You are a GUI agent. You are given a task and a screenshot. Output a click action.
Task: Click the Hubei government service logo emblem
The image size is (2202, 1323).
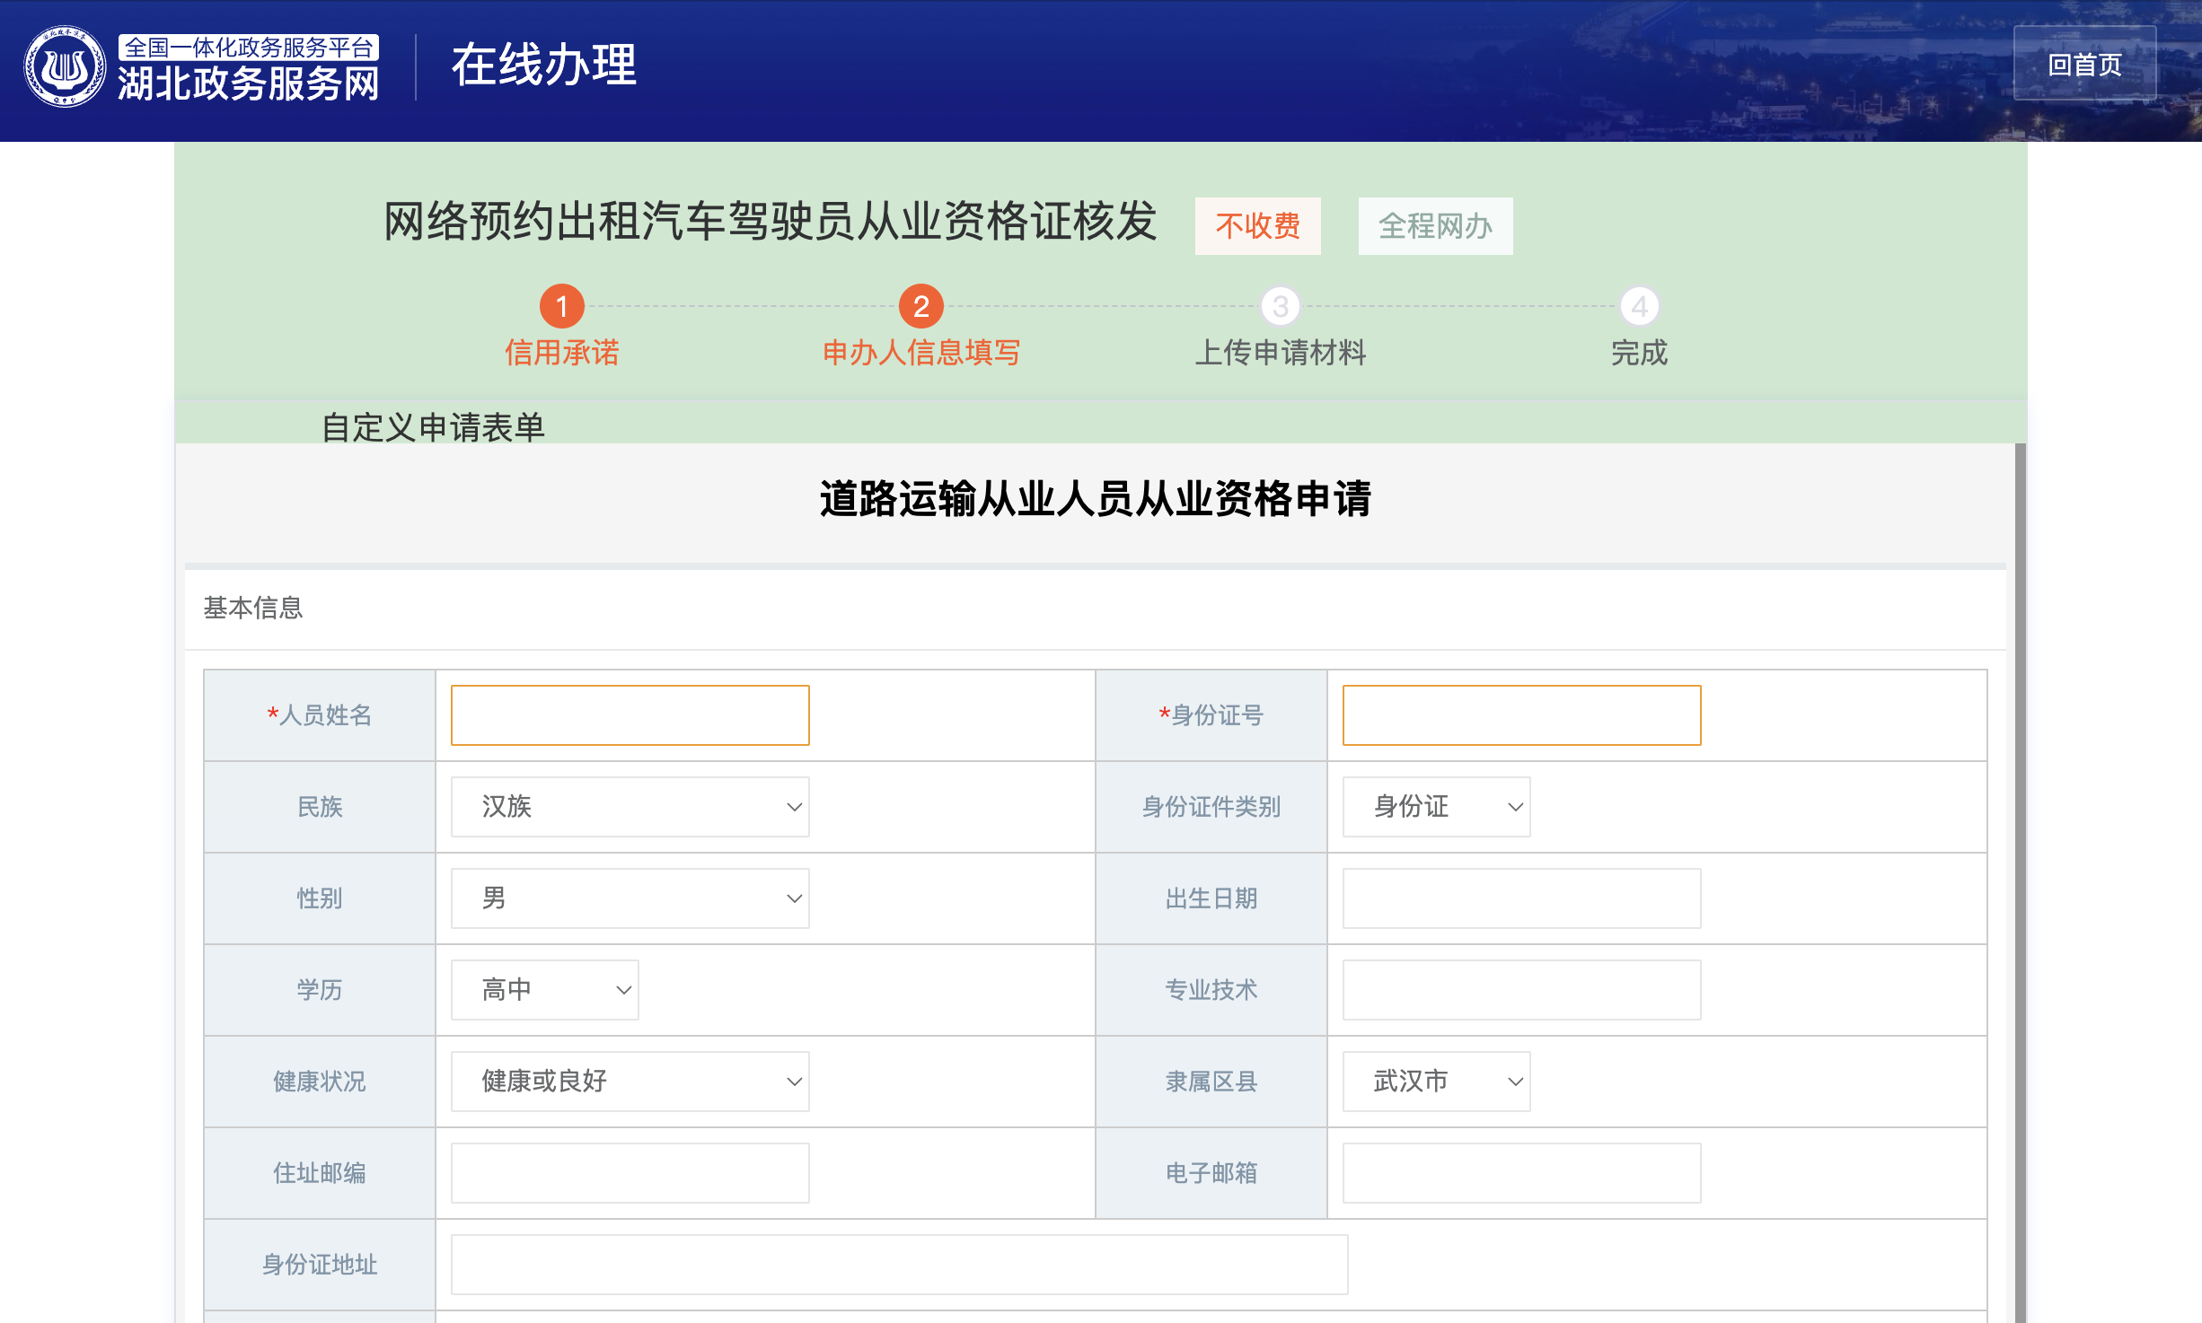(x=65, y=66)
